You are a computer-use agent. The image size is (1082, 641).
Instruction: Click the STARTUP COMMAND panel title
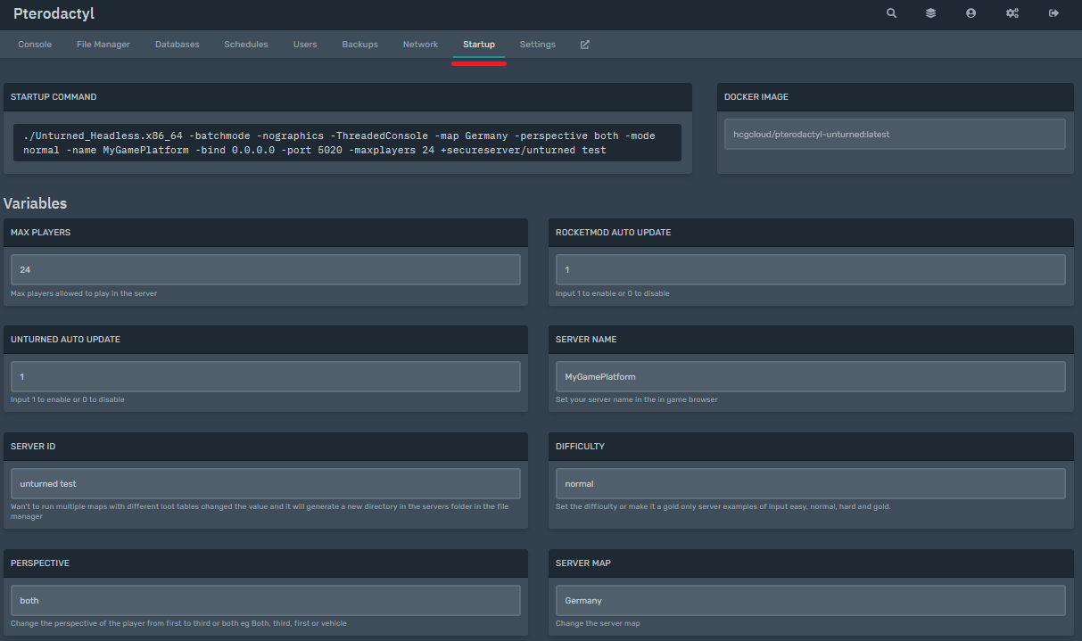click(54, 97)
